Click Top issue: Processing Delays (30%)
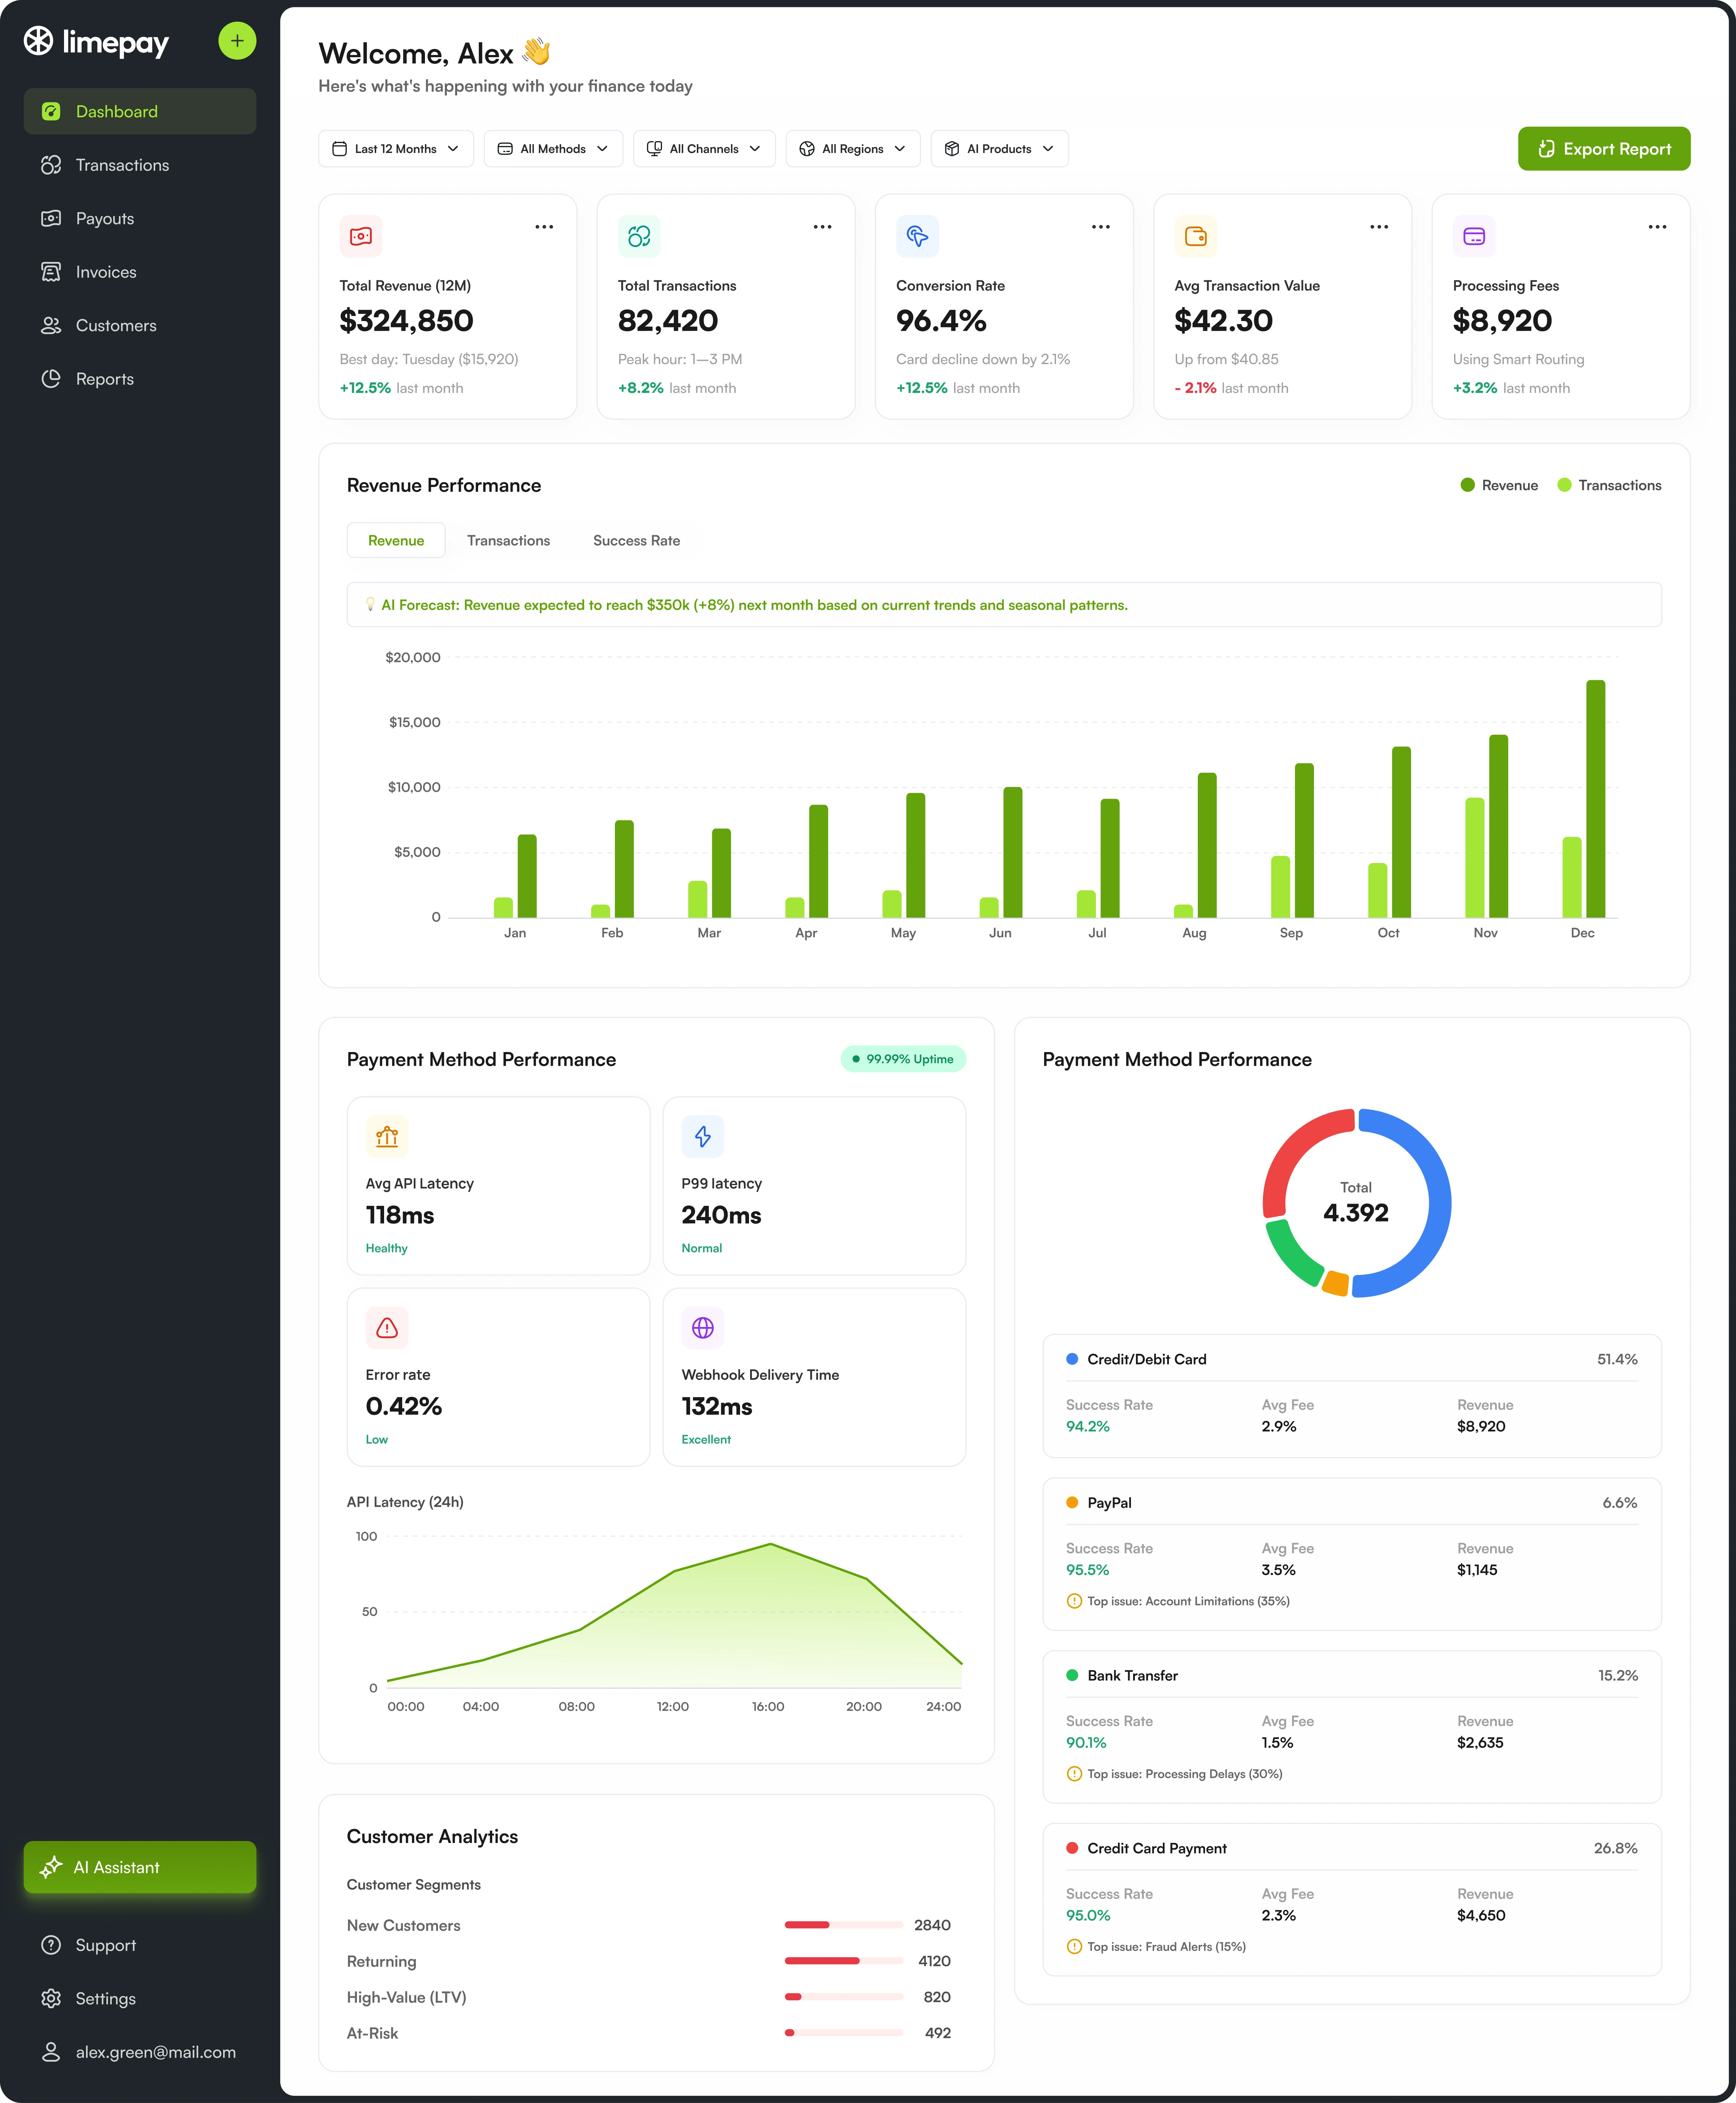Screen dimensions: 1736x2103 [1185, 1774]
